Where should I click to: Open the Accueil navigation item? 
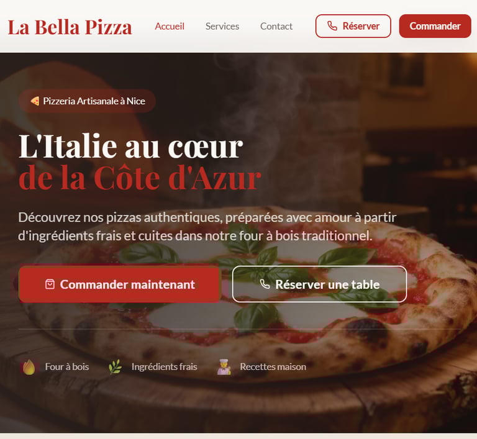click(170, 26)
